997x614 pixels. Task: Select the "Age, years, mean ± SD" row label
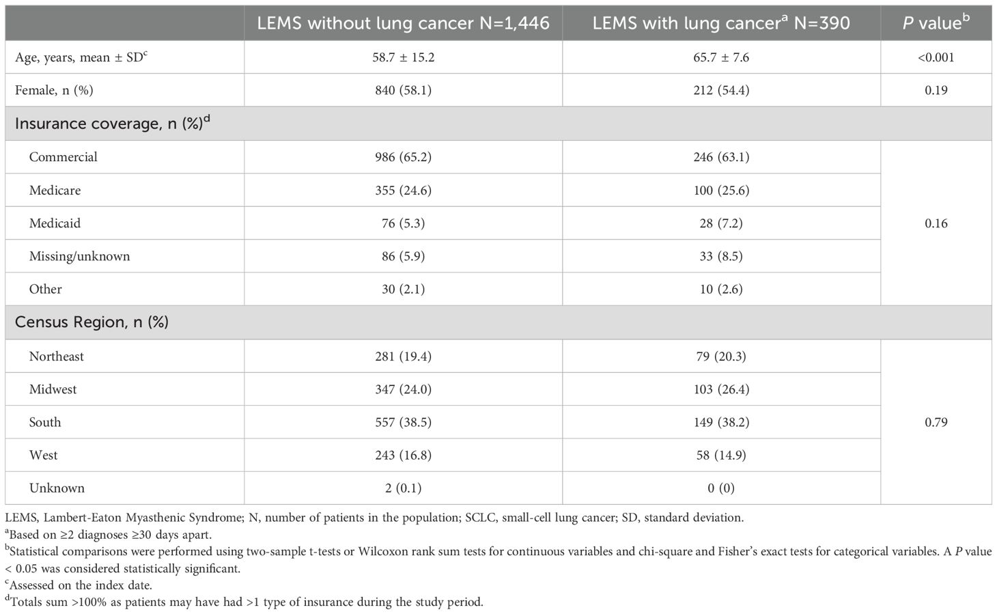[x=81, y=57]
